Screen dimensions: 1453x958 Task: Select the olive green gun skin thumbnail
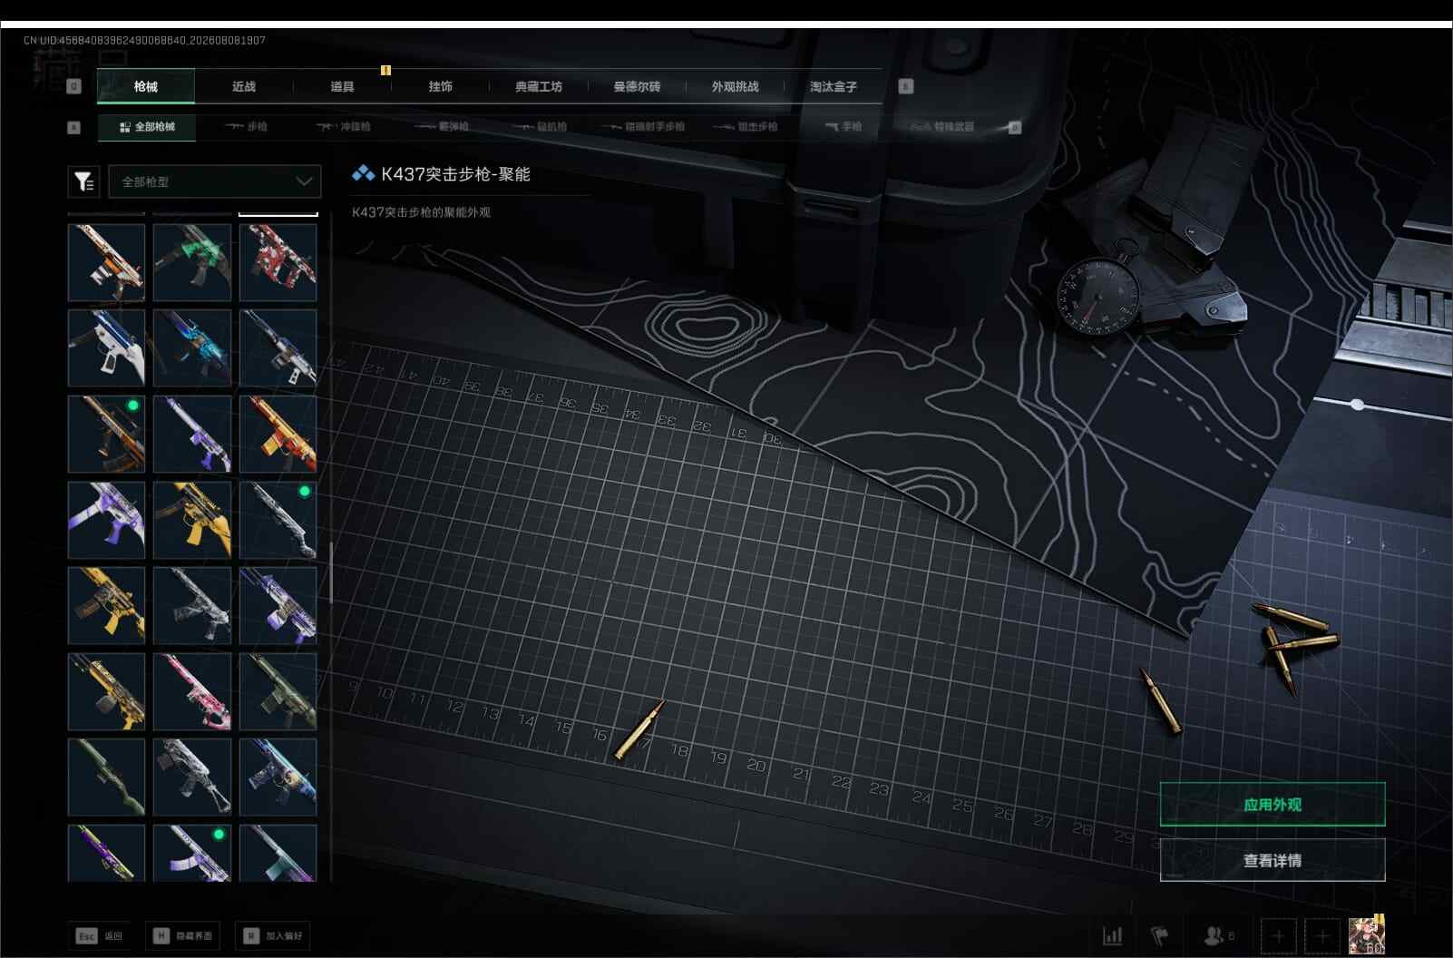click(278, 691)
